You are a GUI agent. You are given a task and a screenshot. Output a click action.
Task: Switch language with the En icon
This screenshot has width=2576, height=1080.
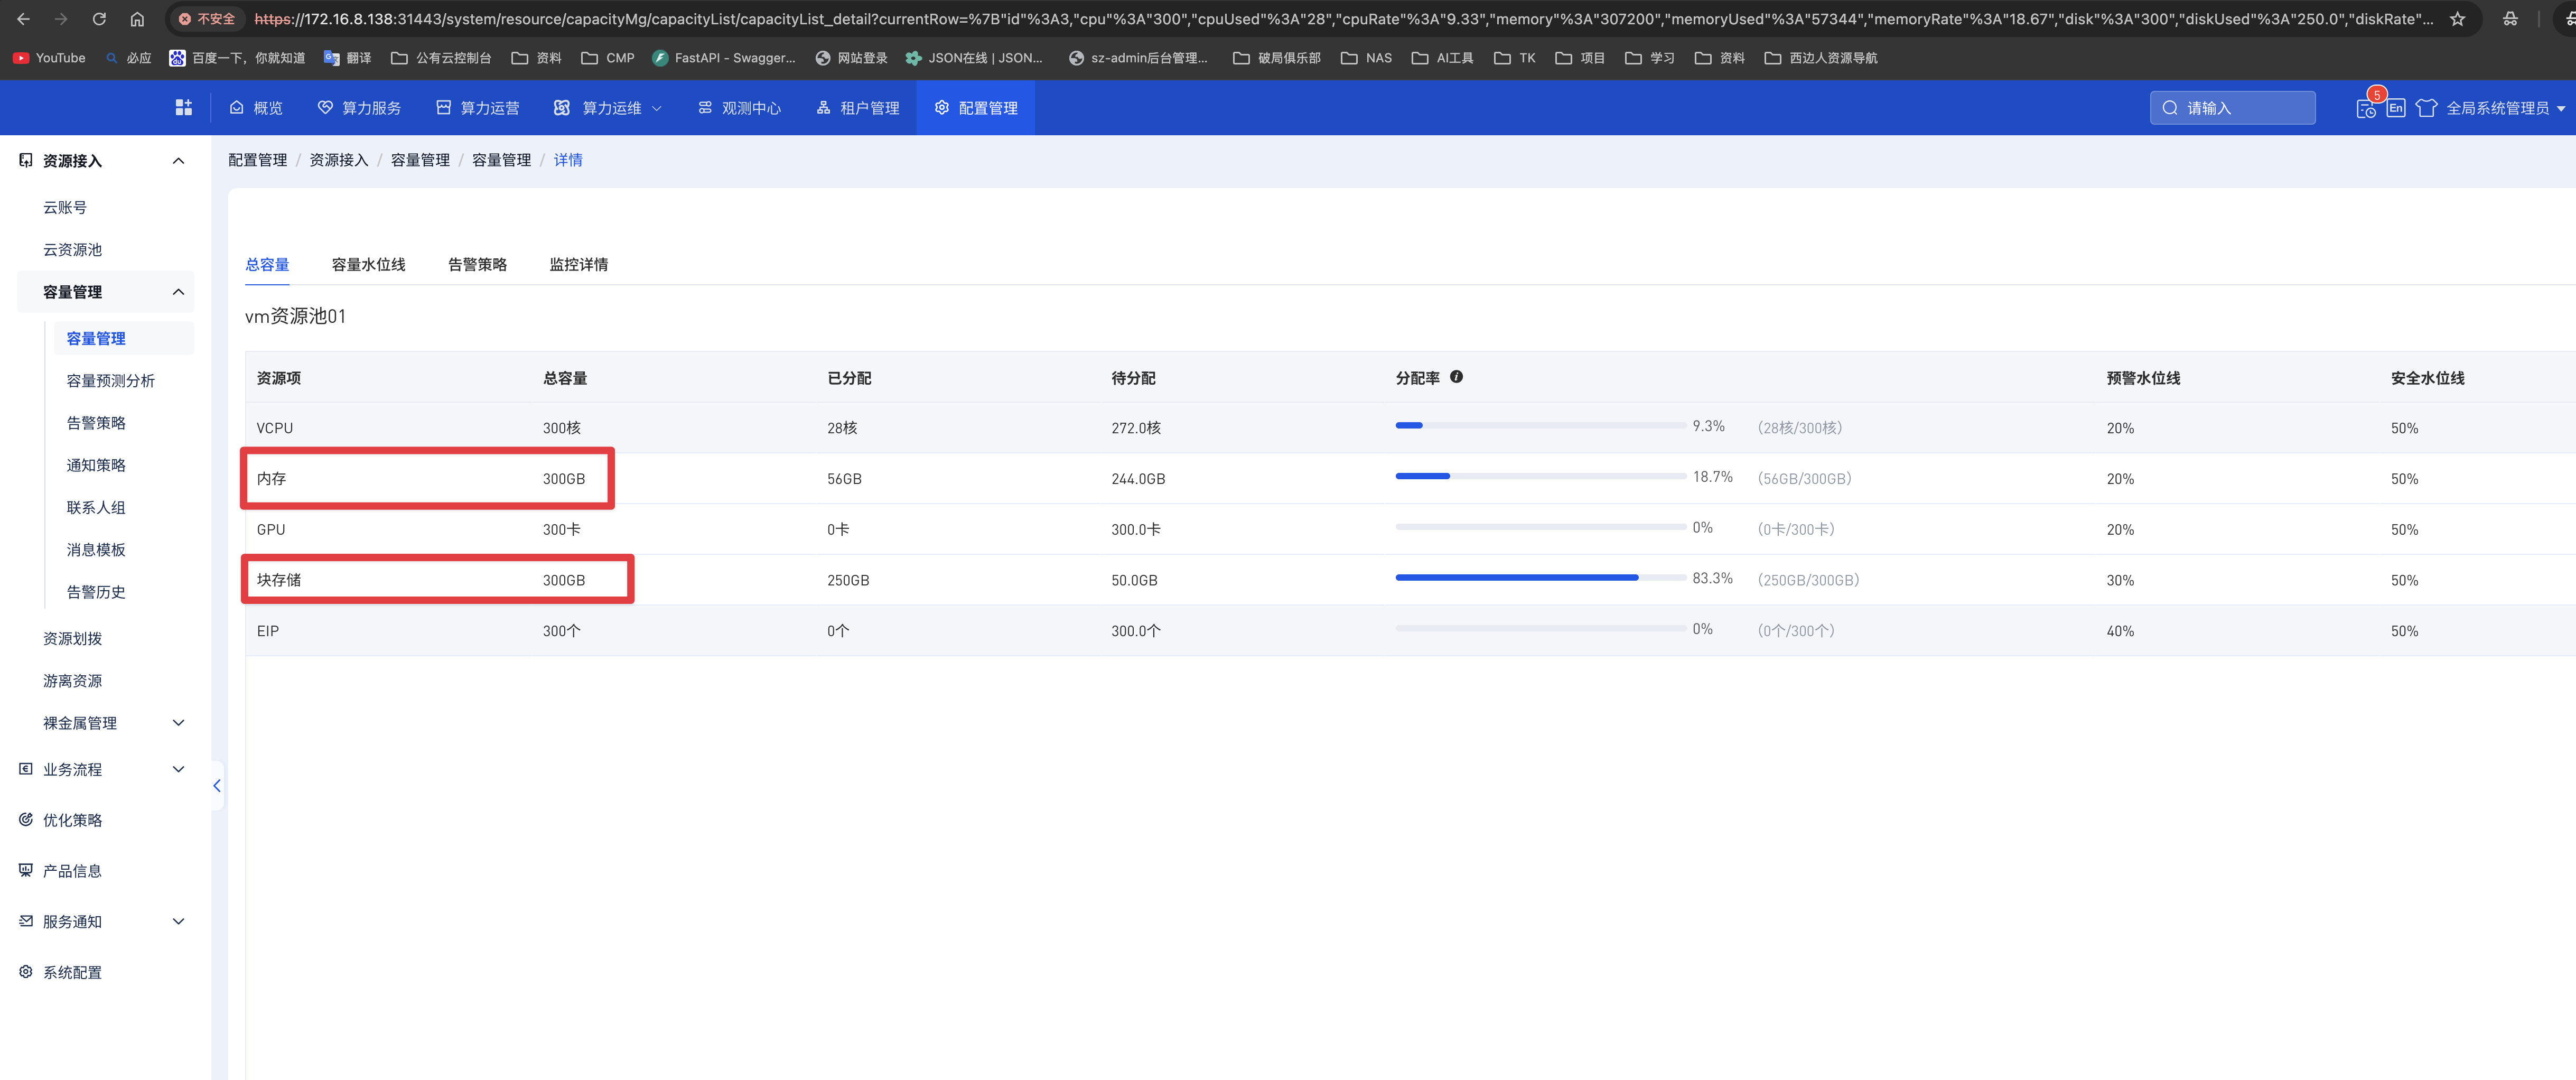pos(2396,108)
